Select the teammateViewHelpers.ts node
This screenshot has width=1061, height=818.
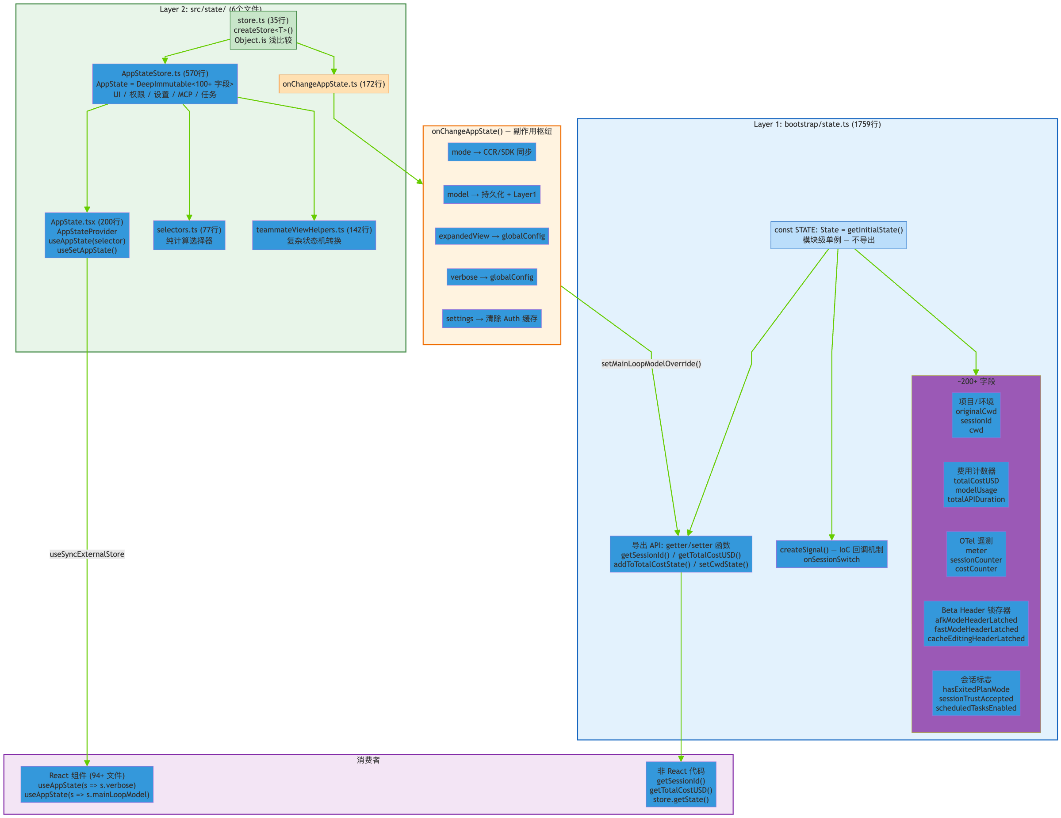tap(314, 236)
